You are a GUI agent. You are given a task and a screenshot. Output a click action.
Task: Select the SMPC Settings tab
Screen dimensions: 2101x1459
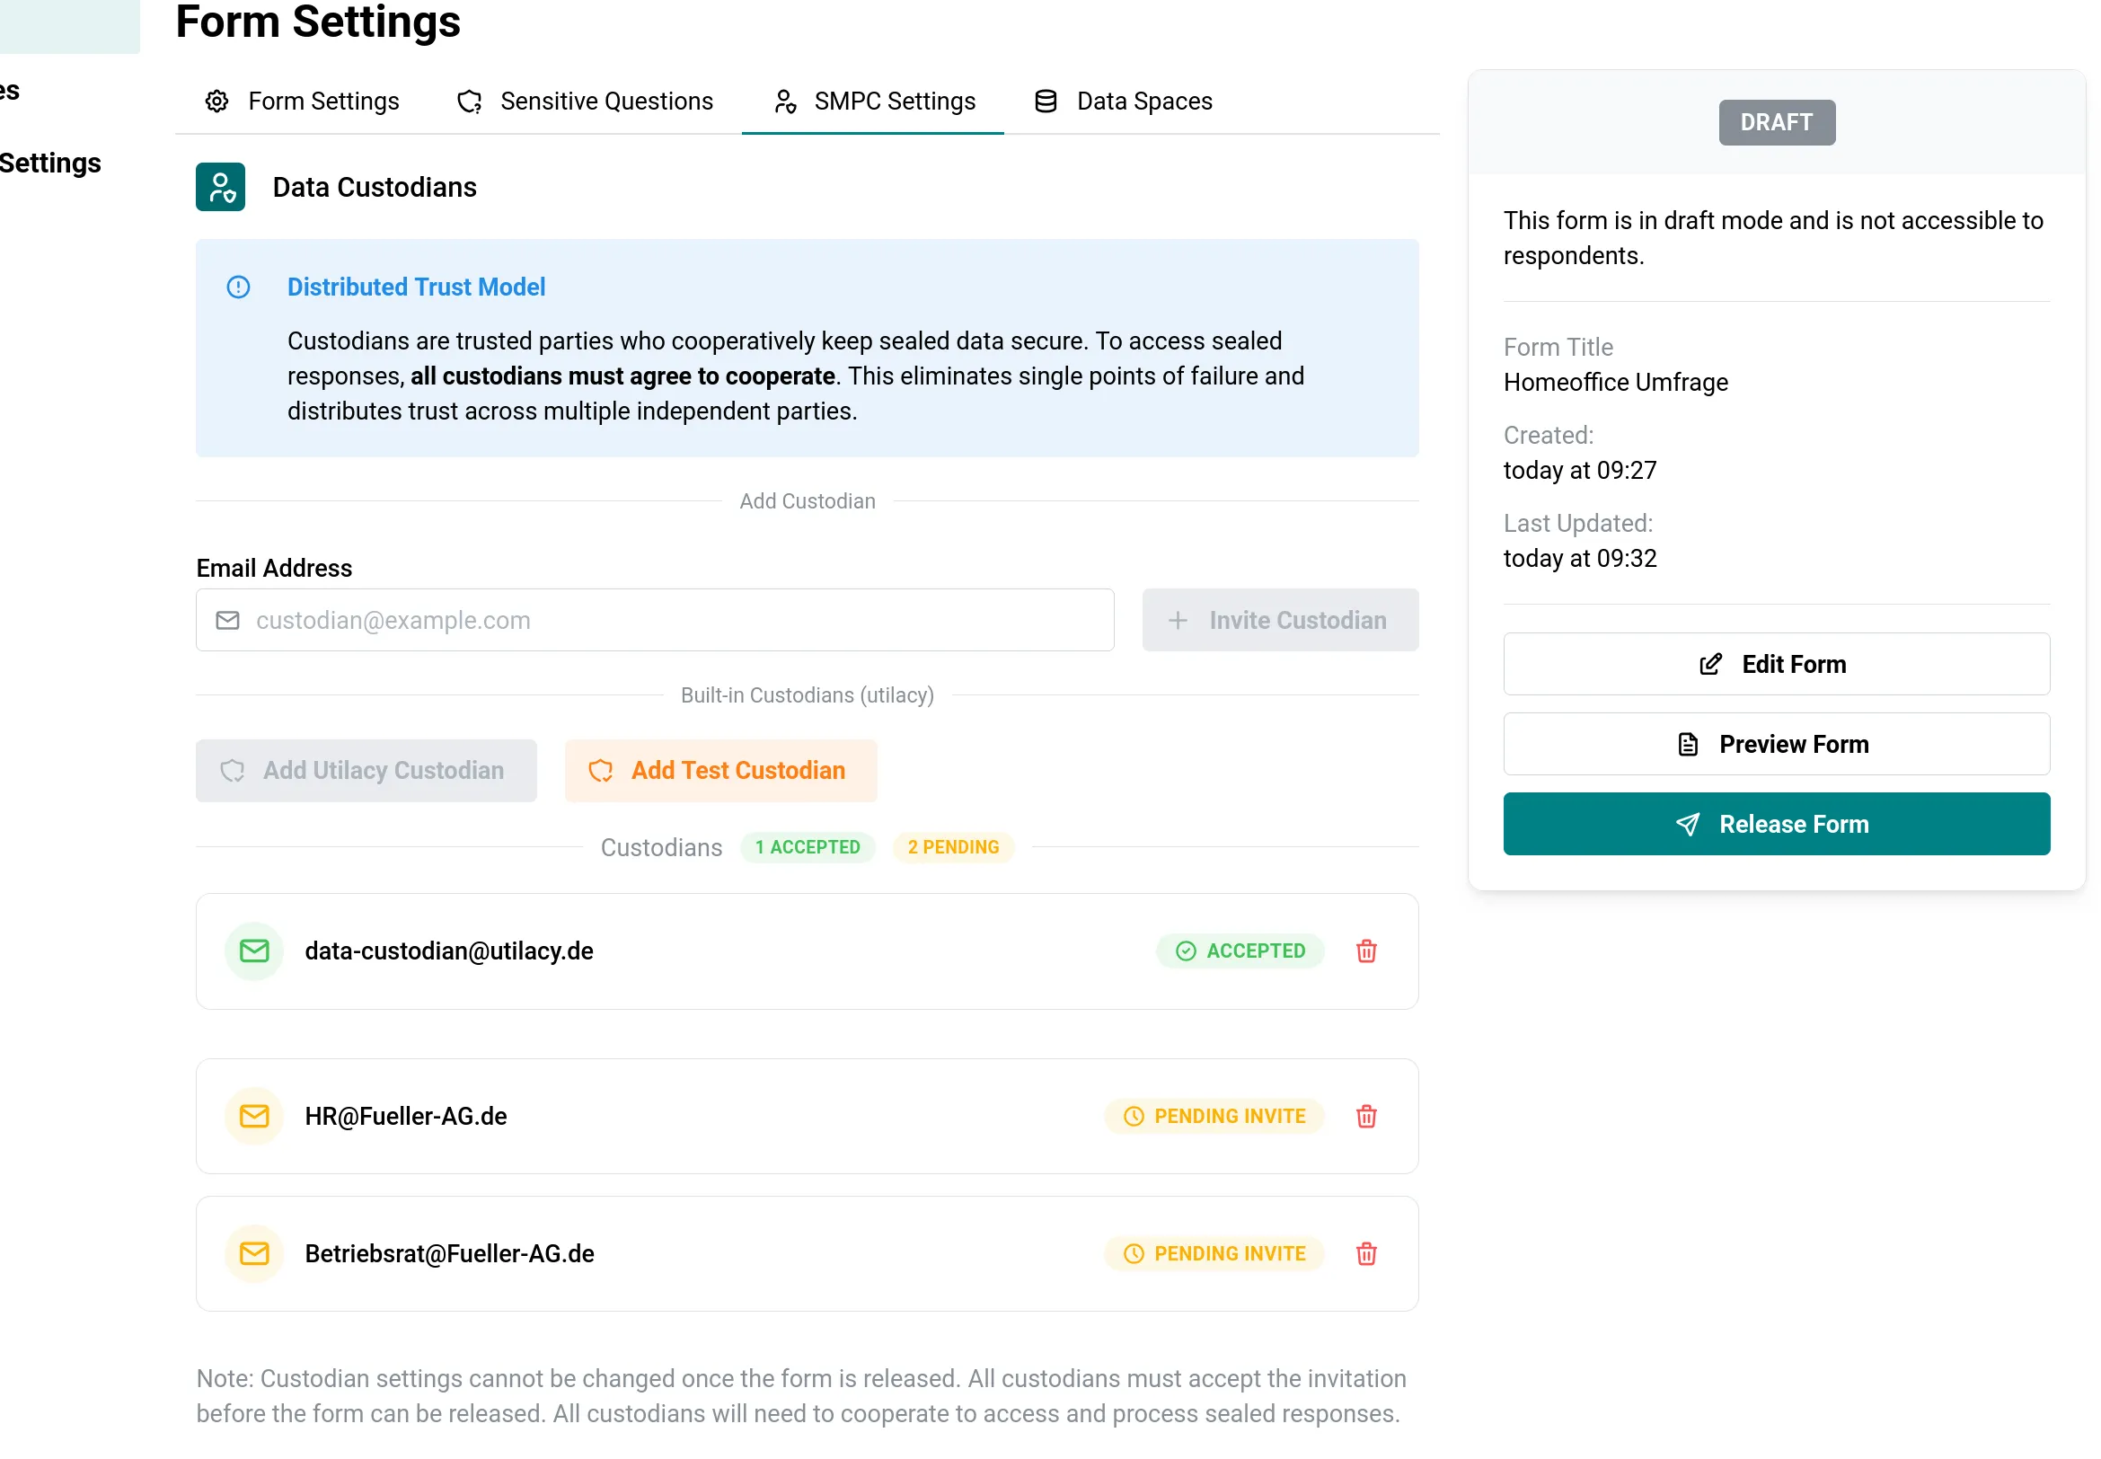(x=874, y=102)
